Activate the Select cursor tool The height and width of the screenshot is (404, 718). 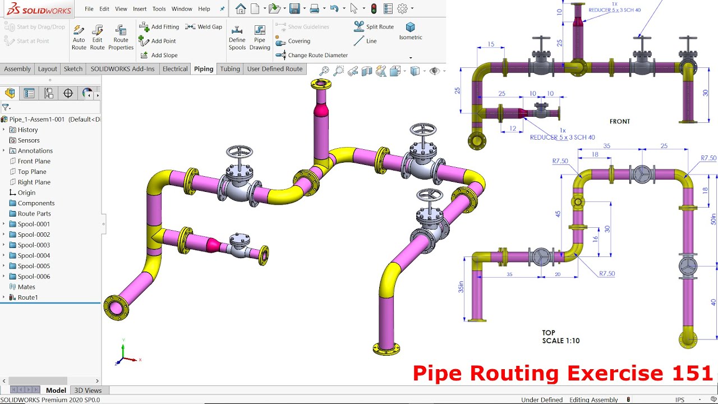pyautogui.click(x=353, y=8)
